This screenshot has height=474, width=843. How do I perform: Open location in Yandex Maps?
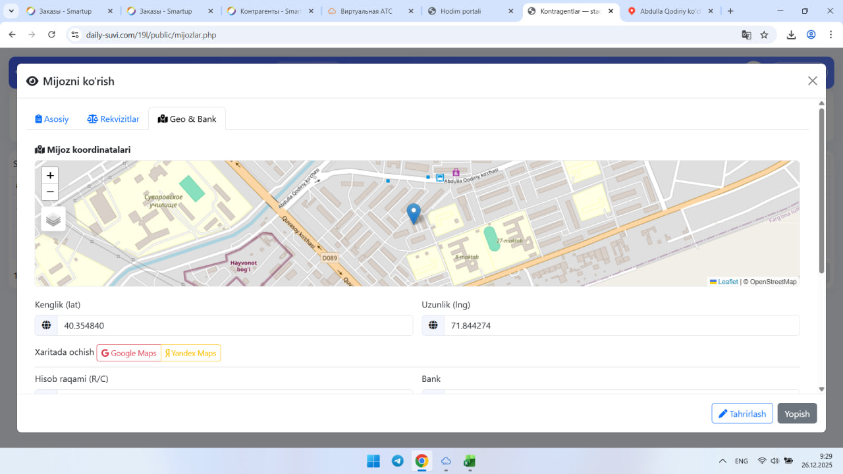point(191,354)
